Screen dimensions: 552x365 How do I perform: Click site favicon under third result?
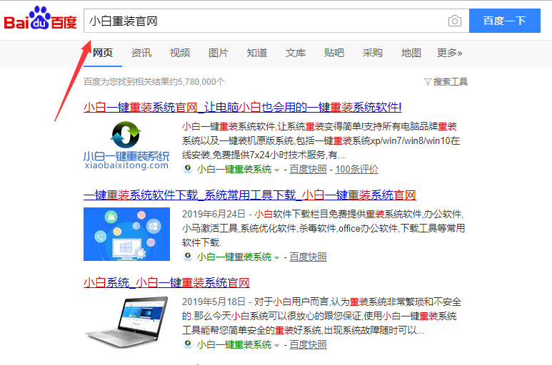point(188,344)
